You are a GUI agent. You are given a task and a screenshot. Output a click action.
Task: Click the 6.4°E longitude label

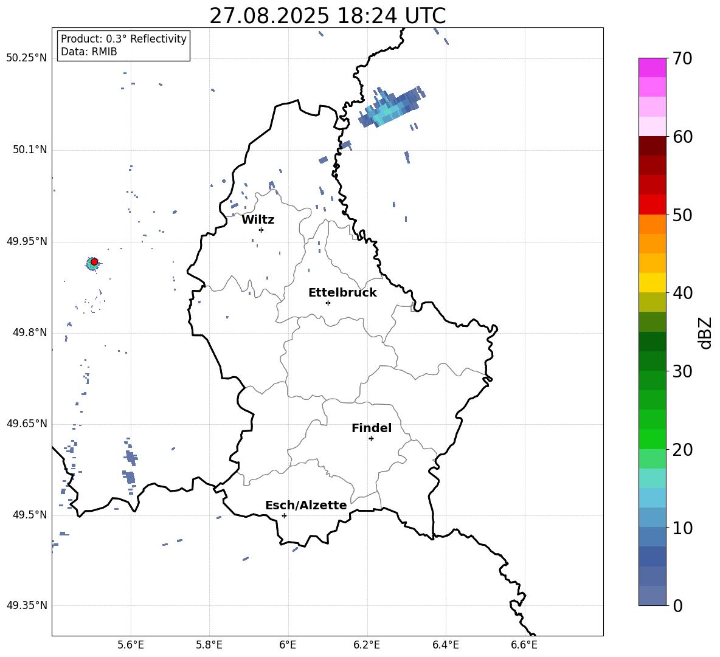(445, 645)
